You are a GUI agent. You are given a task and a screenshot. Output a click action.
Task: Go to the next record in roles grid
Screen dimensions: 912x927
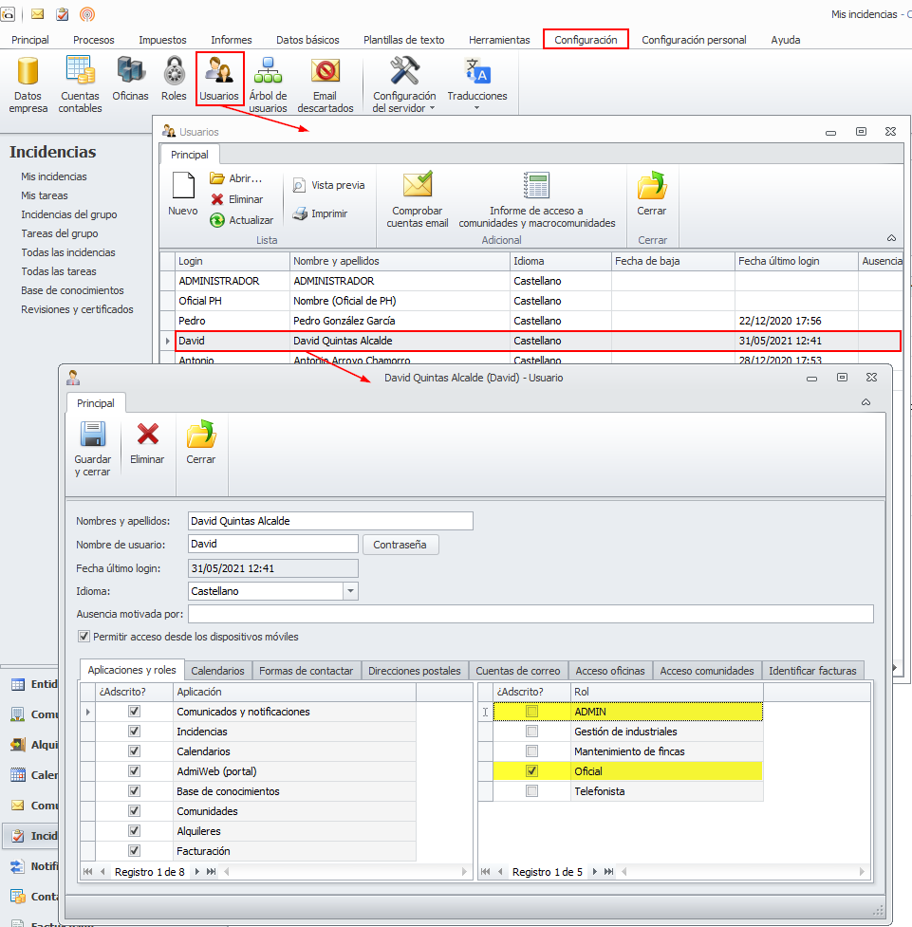pos(594,871)
